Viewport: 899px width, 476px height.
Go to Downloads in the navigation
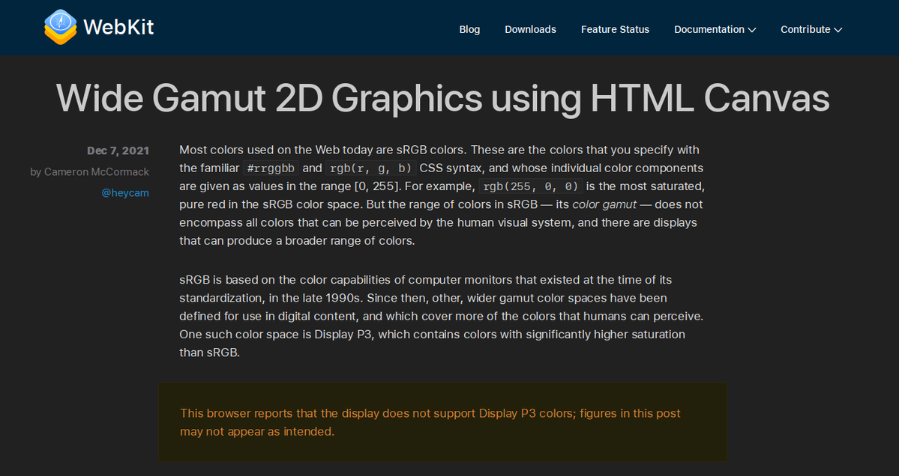530,29
